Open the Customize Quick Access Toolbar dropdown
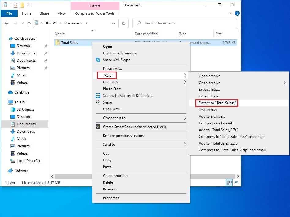Viewport: 290px width, 217px height. [28, 5]
